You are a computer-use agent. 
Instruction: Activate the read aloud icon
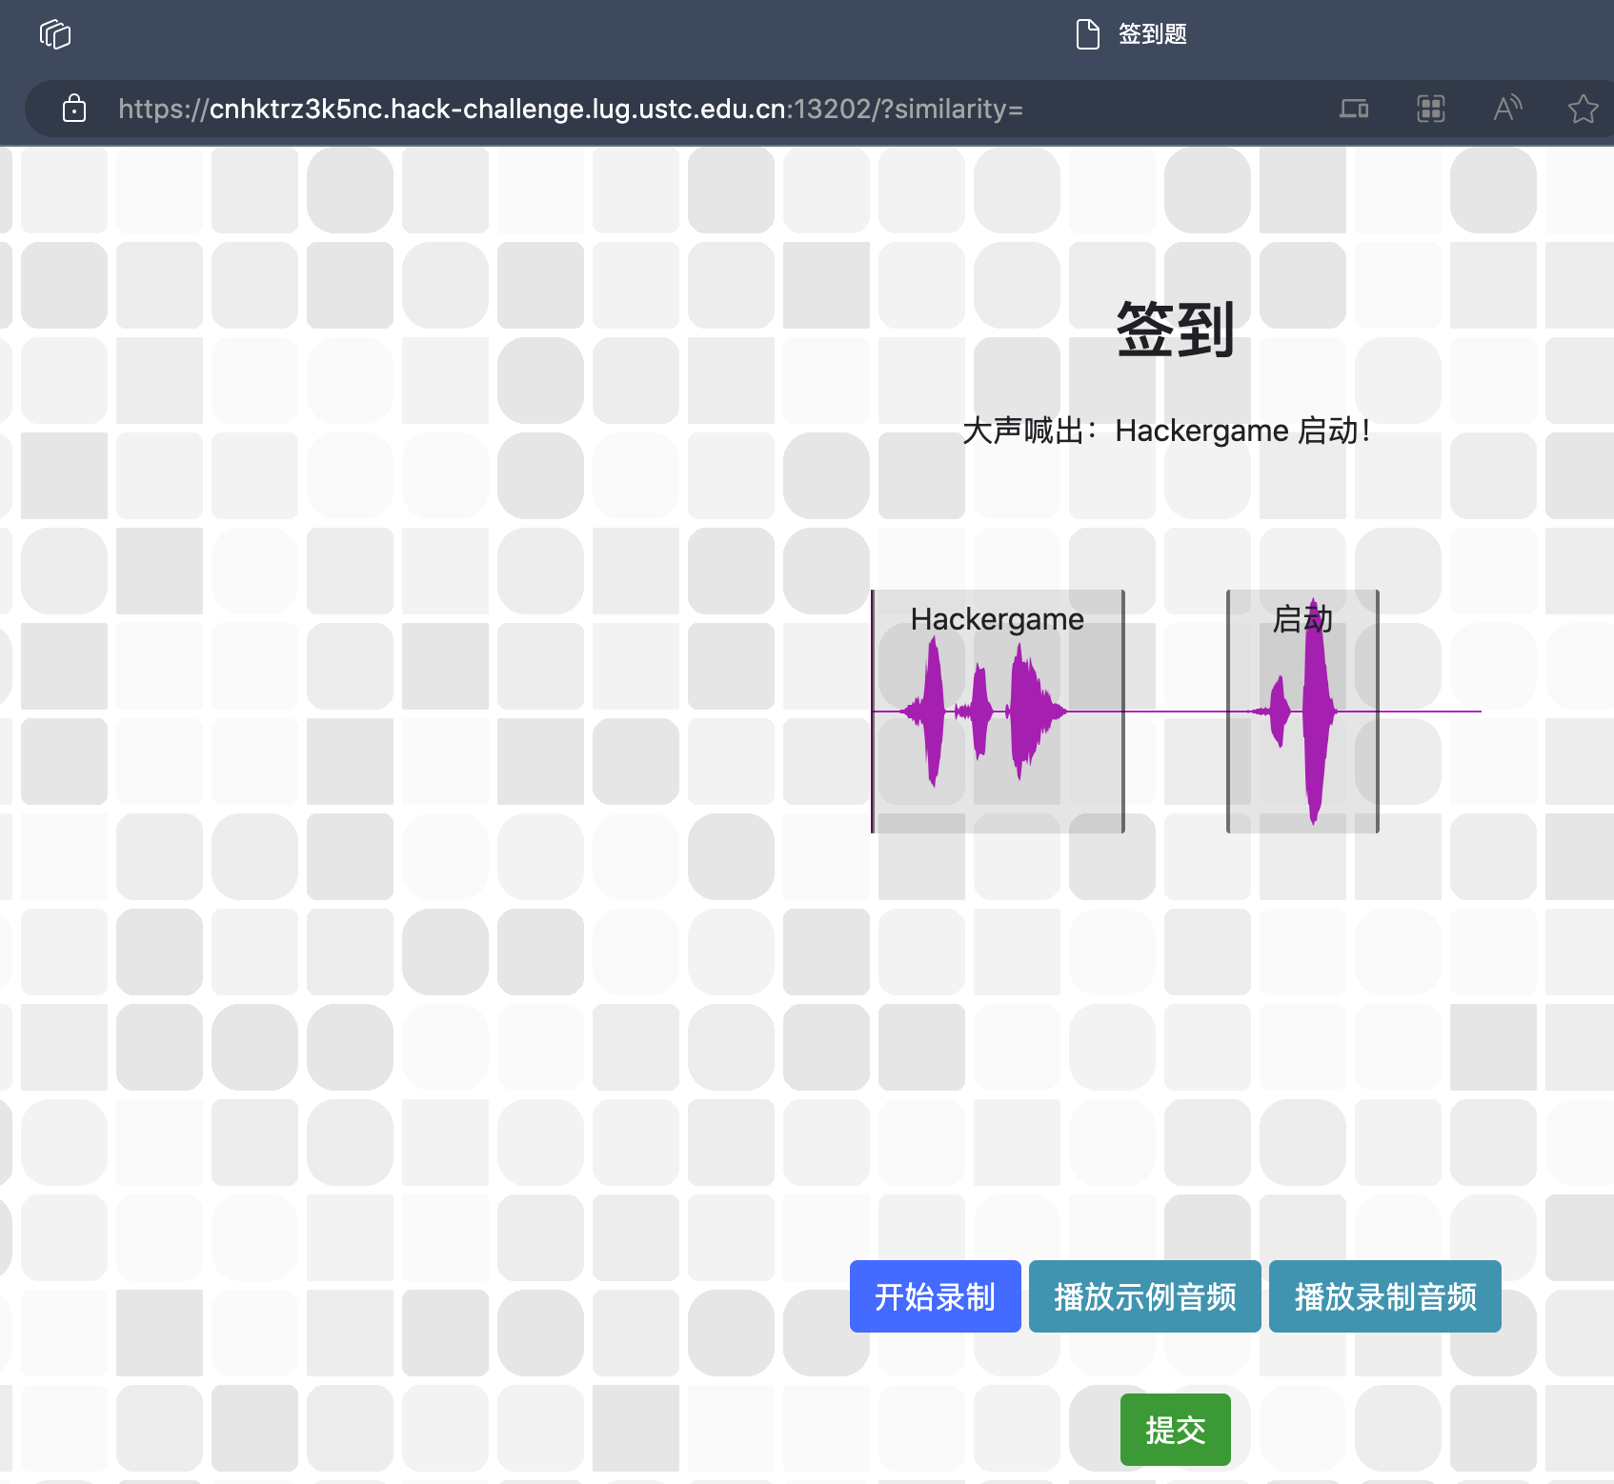[1507, 109]
